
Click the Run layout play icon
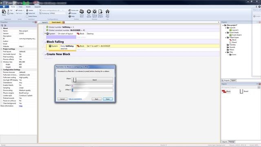[x=89, y=11]
